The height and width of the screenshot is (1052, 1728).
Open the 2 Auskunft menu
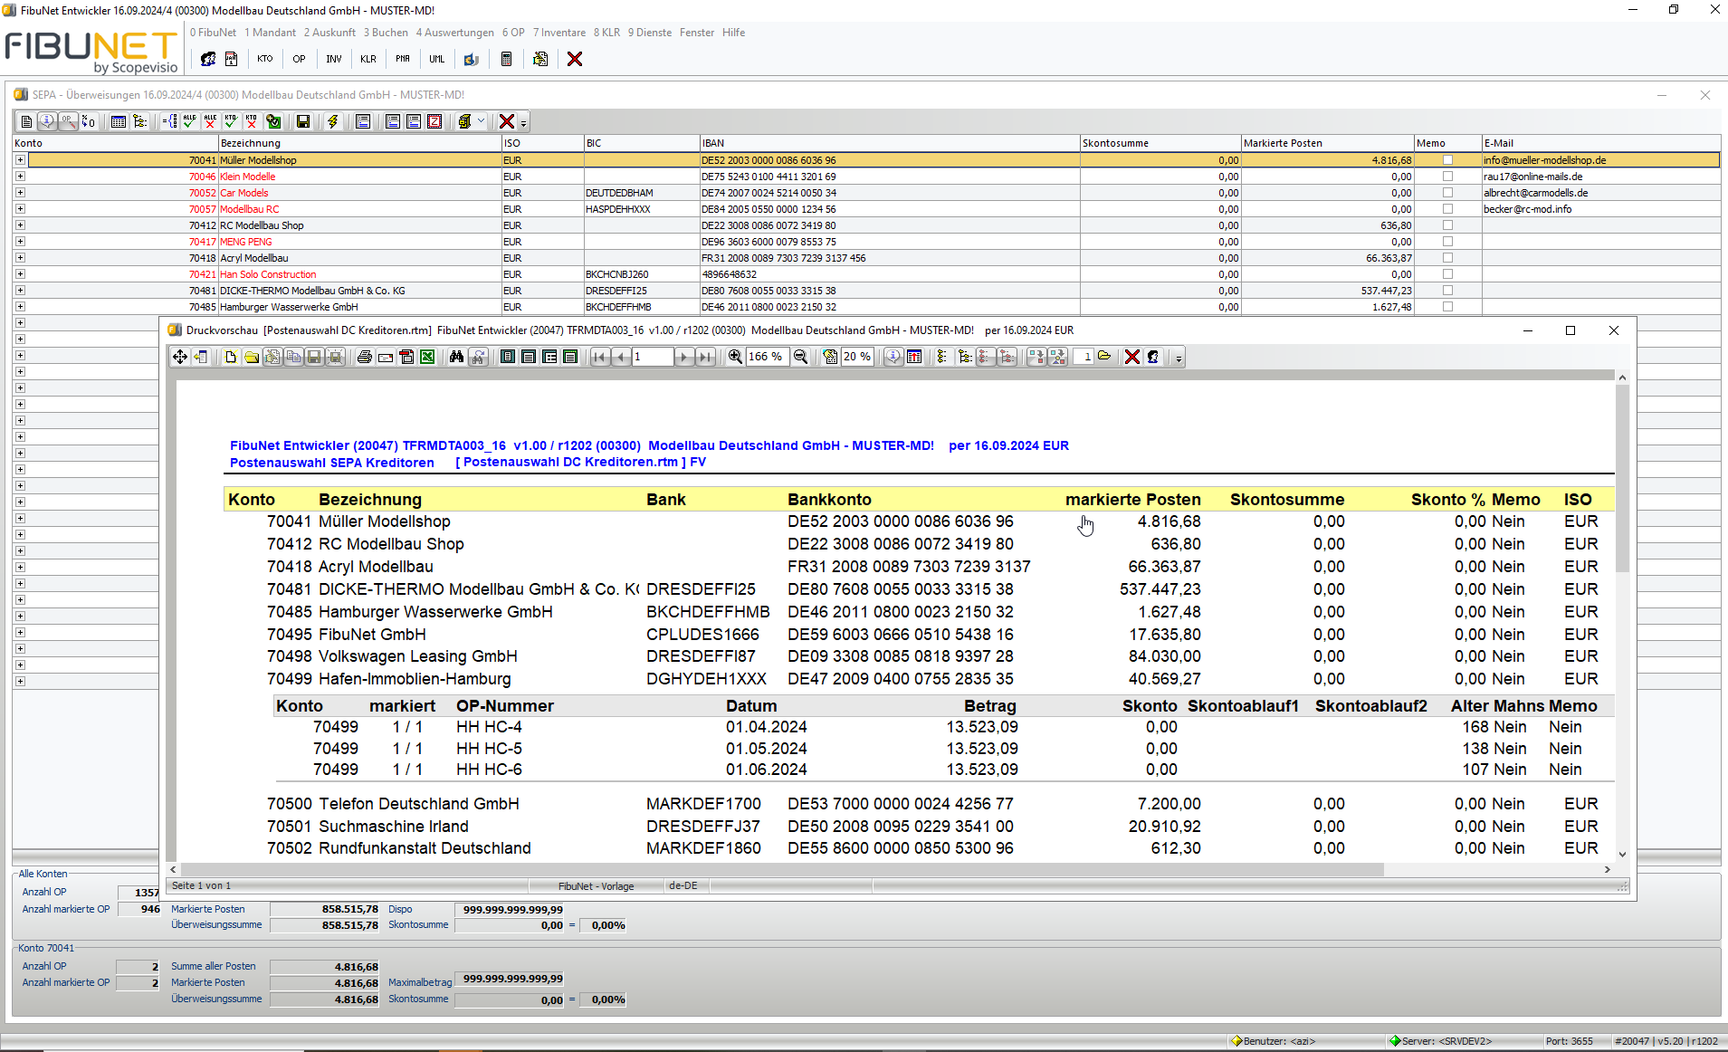click(x=329, y=33)
